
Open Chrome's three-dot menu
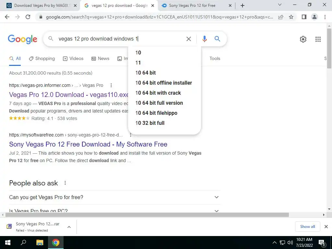click(325, 17)
